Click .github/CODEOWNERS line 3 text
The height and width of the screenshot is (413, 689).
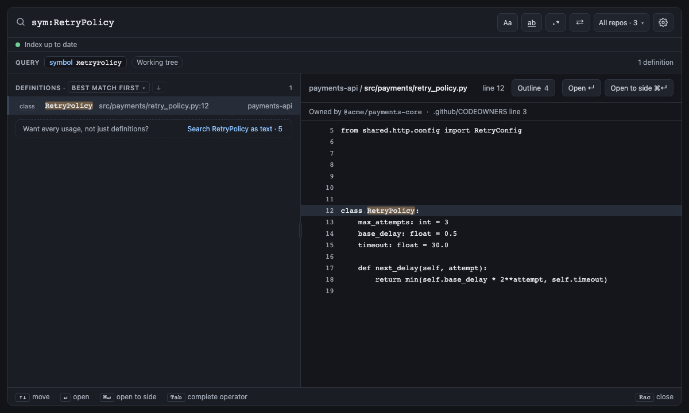480,112
